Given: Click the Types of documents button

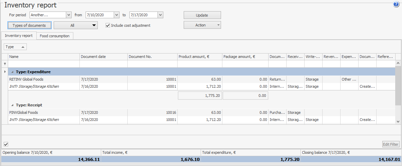Looking at the screenshot, I should (x=29, y=25).
